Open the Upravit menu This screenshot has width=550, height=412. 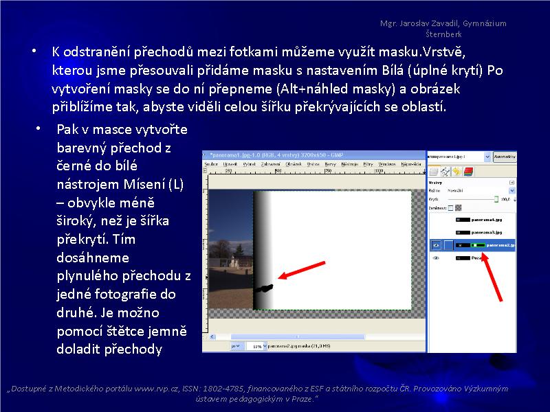point(230,164)
